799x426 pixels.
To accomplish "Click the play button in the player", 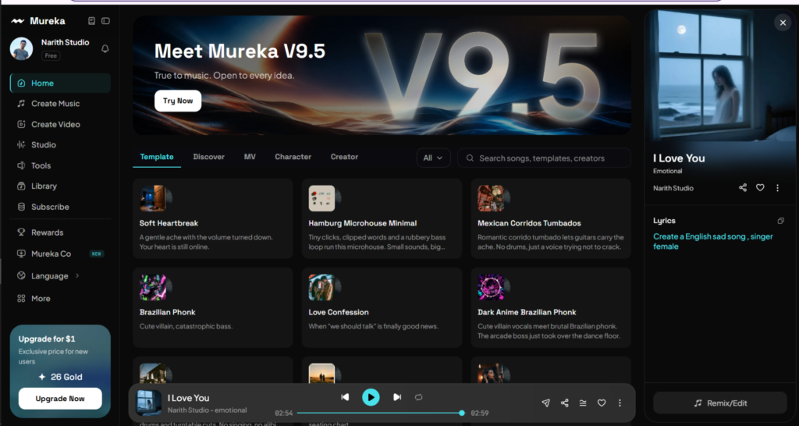I will click(x=371, y=397).
